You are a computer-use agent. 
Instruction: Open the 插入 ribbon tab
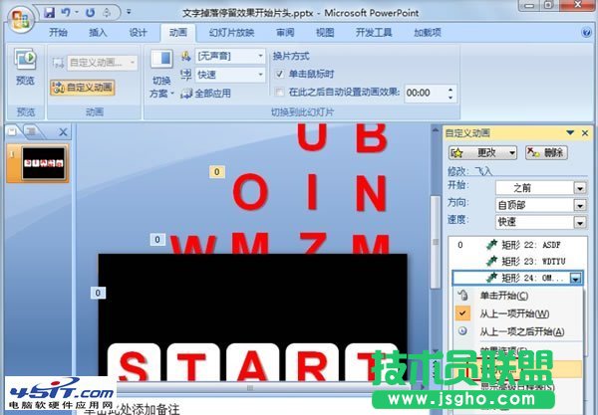pos(98,33)
